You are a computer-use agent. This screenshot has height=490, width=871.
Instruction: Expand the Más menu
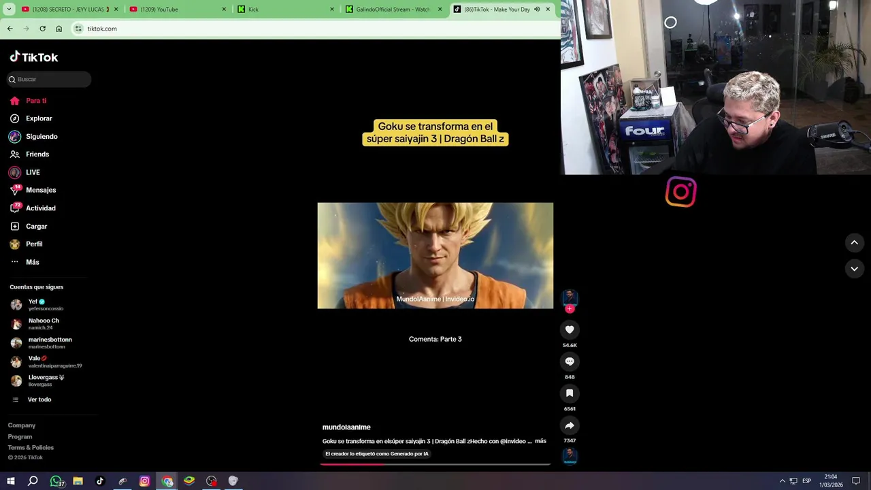[x=24, y=262]
